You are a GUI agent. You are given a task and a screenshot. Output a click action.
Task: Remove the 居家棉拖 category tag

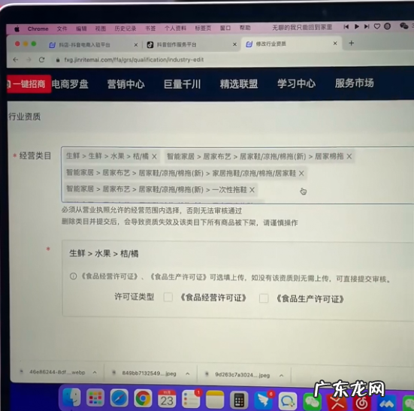[349, 156]
